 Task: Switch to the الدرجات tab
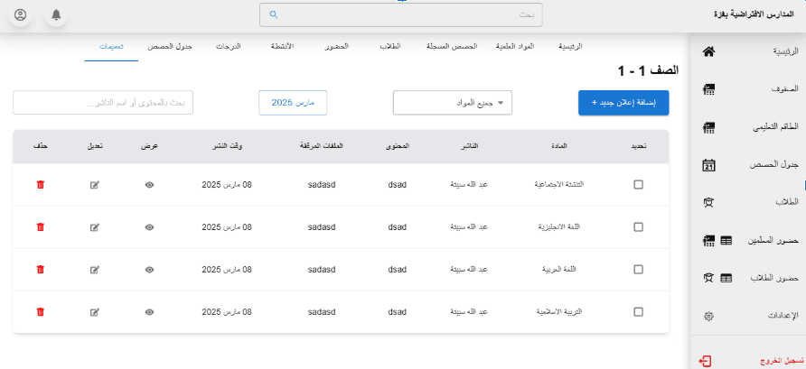[228, 45]
